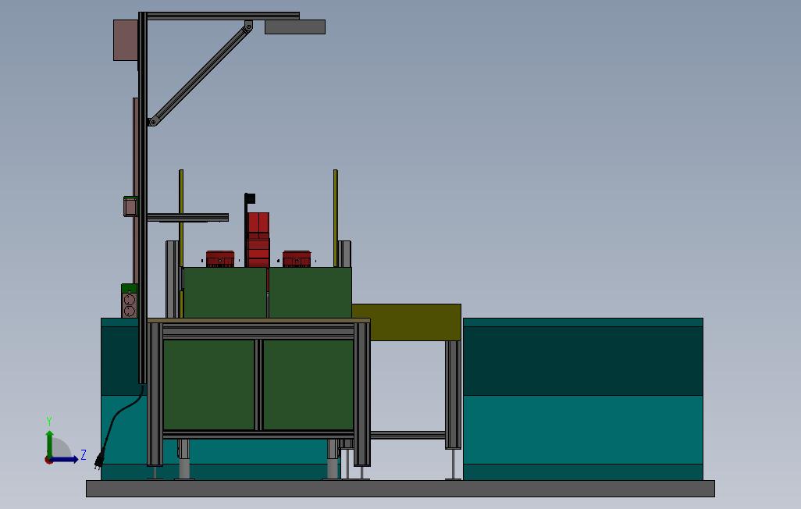Image resolution: width=801 pixels, height=509 pixels.
Task: Select the top horizontal beam of the mast
Action: pyautogui.click(x=222, y=16)
